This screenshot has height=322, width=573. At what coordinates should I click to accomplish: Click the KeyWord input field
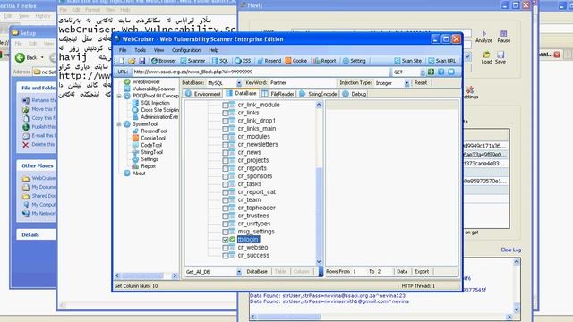(302, 83)
